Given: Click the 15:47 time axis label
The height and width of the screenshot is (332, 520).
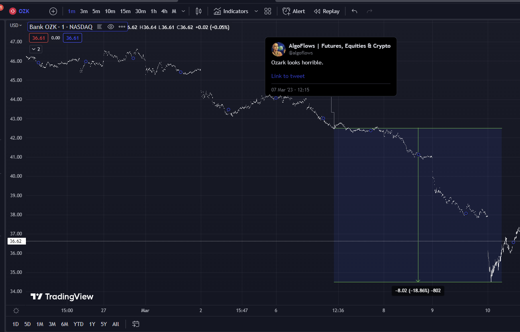Looking at the screenshot, I should [242, 311].
